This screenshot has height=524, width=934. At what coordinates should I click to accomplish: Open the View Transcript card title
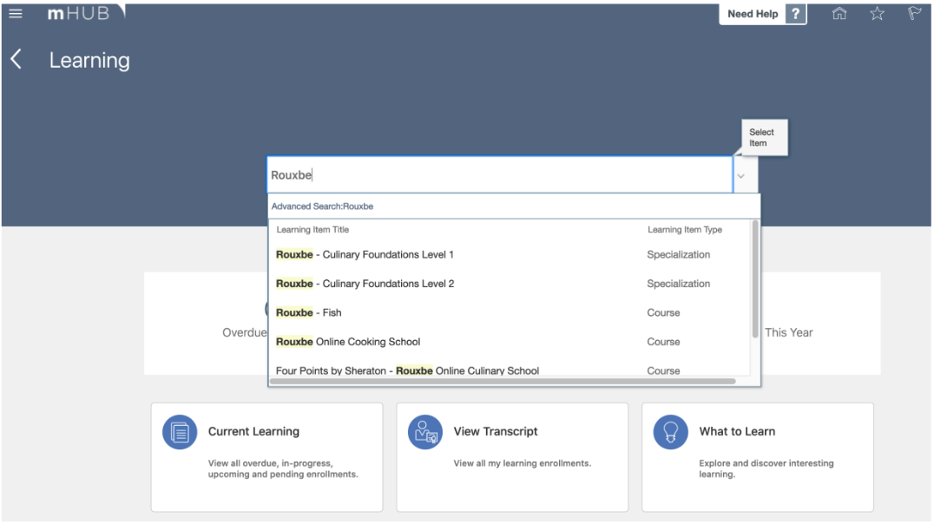click(496, 431)
